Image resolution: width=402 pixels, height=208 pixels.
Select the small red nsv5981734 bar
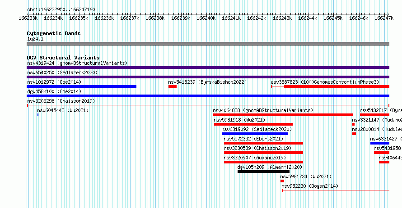282,181
